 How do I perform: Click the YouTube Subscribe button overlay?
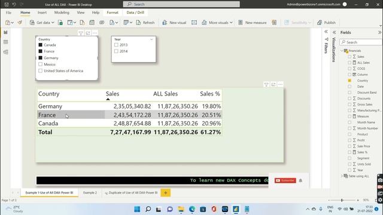285,180
